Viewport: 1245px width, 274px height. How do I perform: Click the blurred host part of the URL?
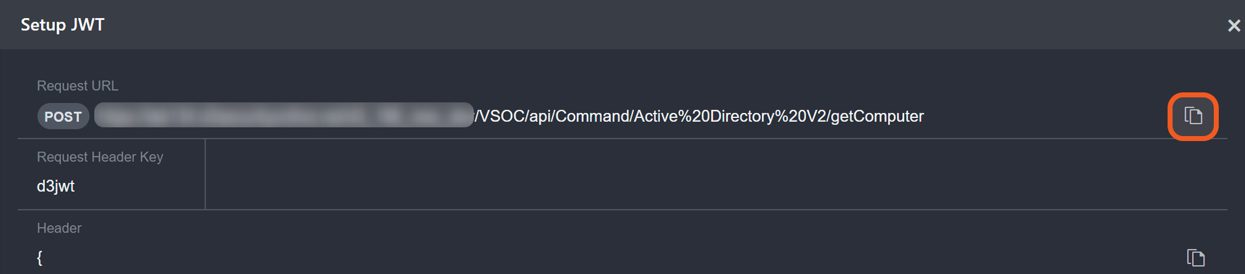(283, 115)
